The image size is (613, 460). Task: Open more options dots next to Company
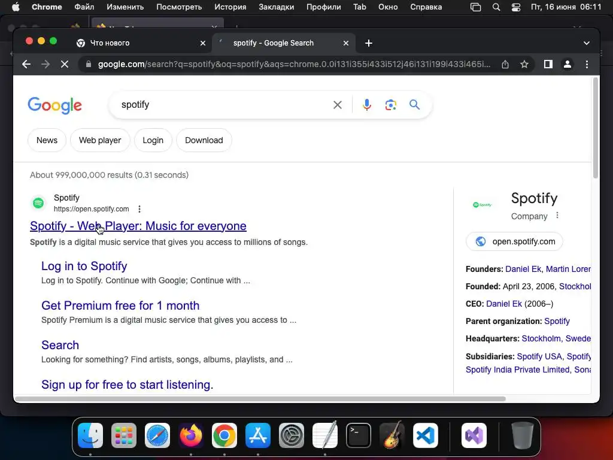point(557,216)
